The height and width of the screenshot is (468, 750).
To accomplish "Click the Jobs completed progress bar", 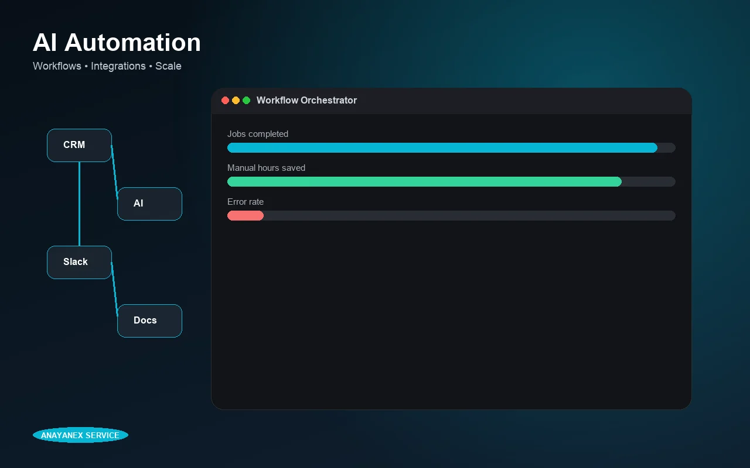I will [451, 147].
